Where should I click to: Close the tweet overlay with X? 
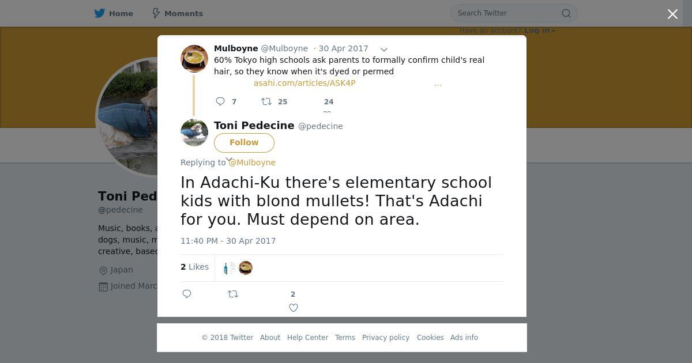pos(672,14)
